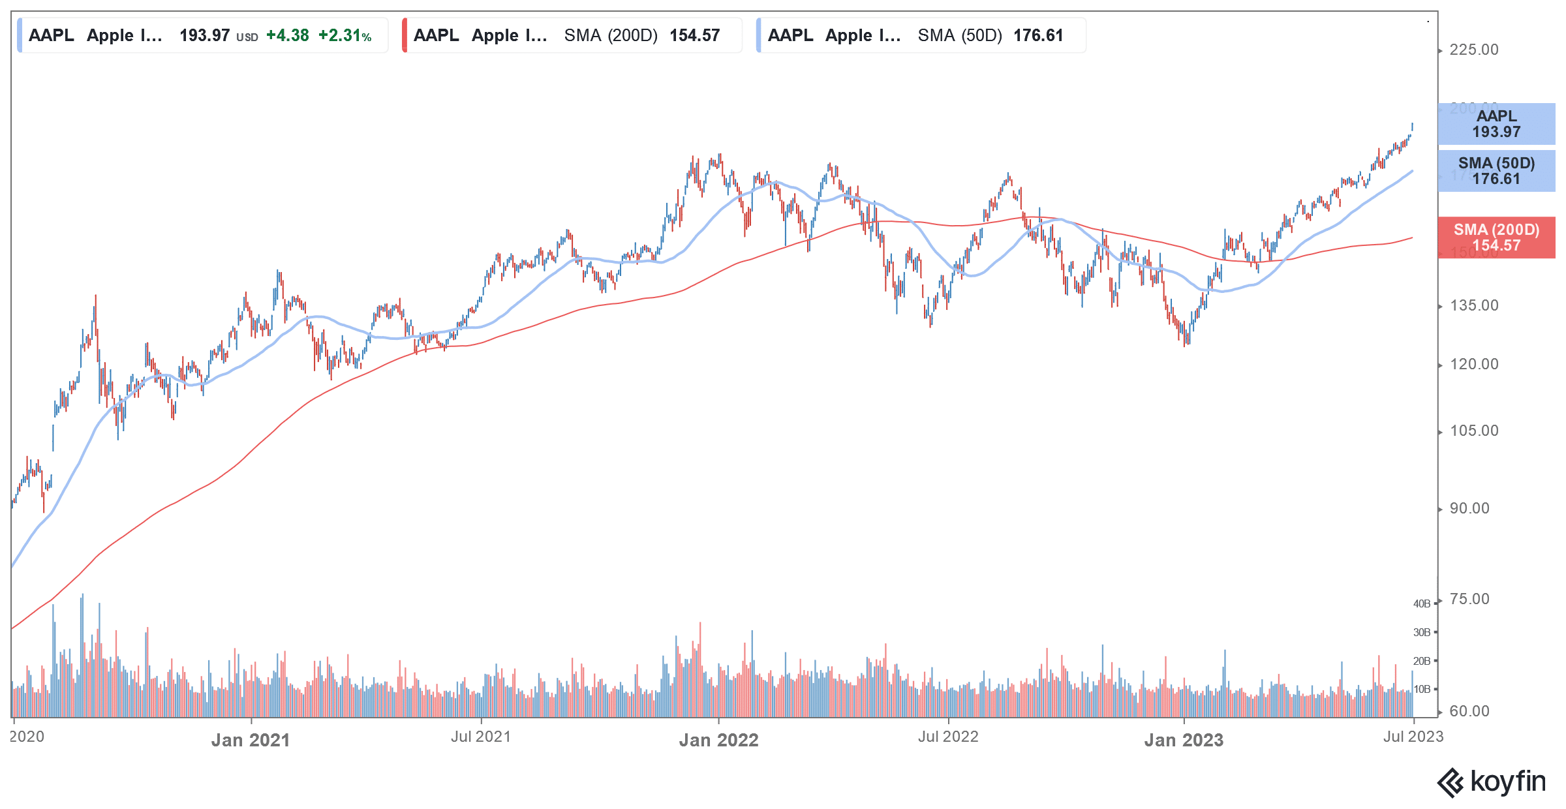1566x809 pixels.
Task: Click the 20B volume axis label
Action: (x=1422, y=661)
